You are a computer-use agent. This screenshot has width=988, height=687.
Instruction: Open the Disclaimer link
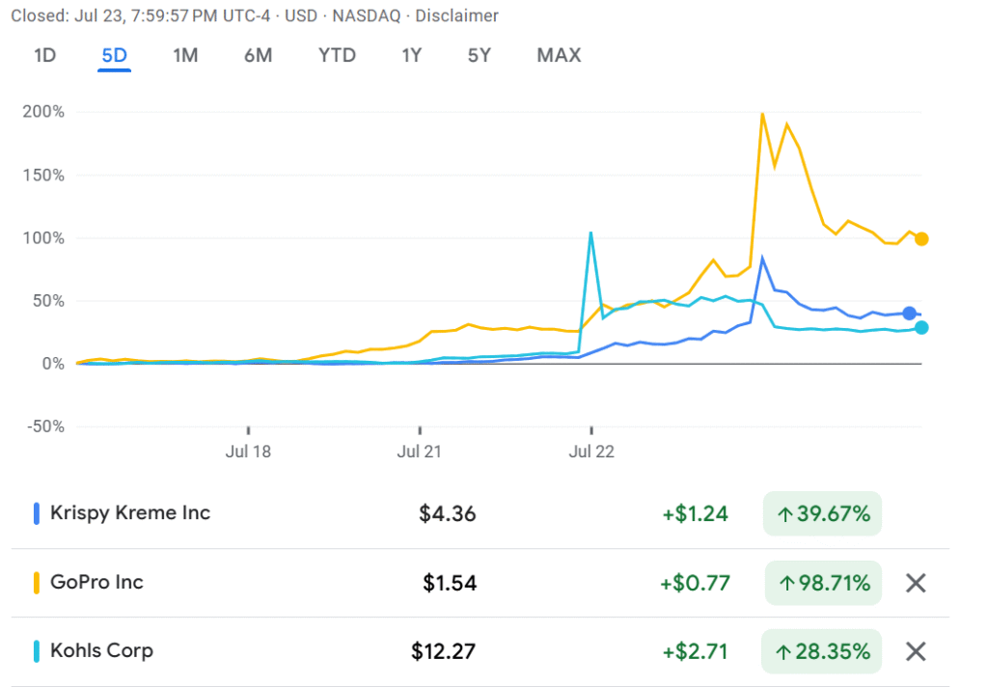pyautogui.click(x=456, y=15)
